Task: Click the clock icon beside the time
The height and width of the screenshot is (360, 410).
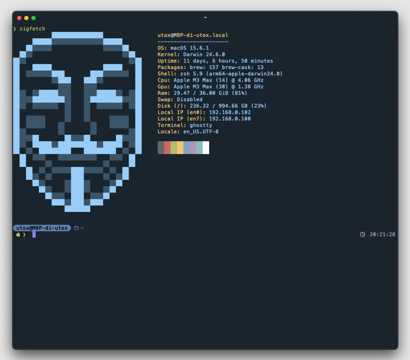Action: click(x=362, y=235)
